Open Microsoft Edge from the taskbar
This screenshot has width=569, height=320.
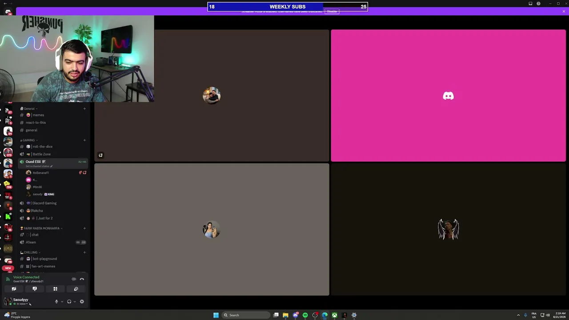pos(325,315)
